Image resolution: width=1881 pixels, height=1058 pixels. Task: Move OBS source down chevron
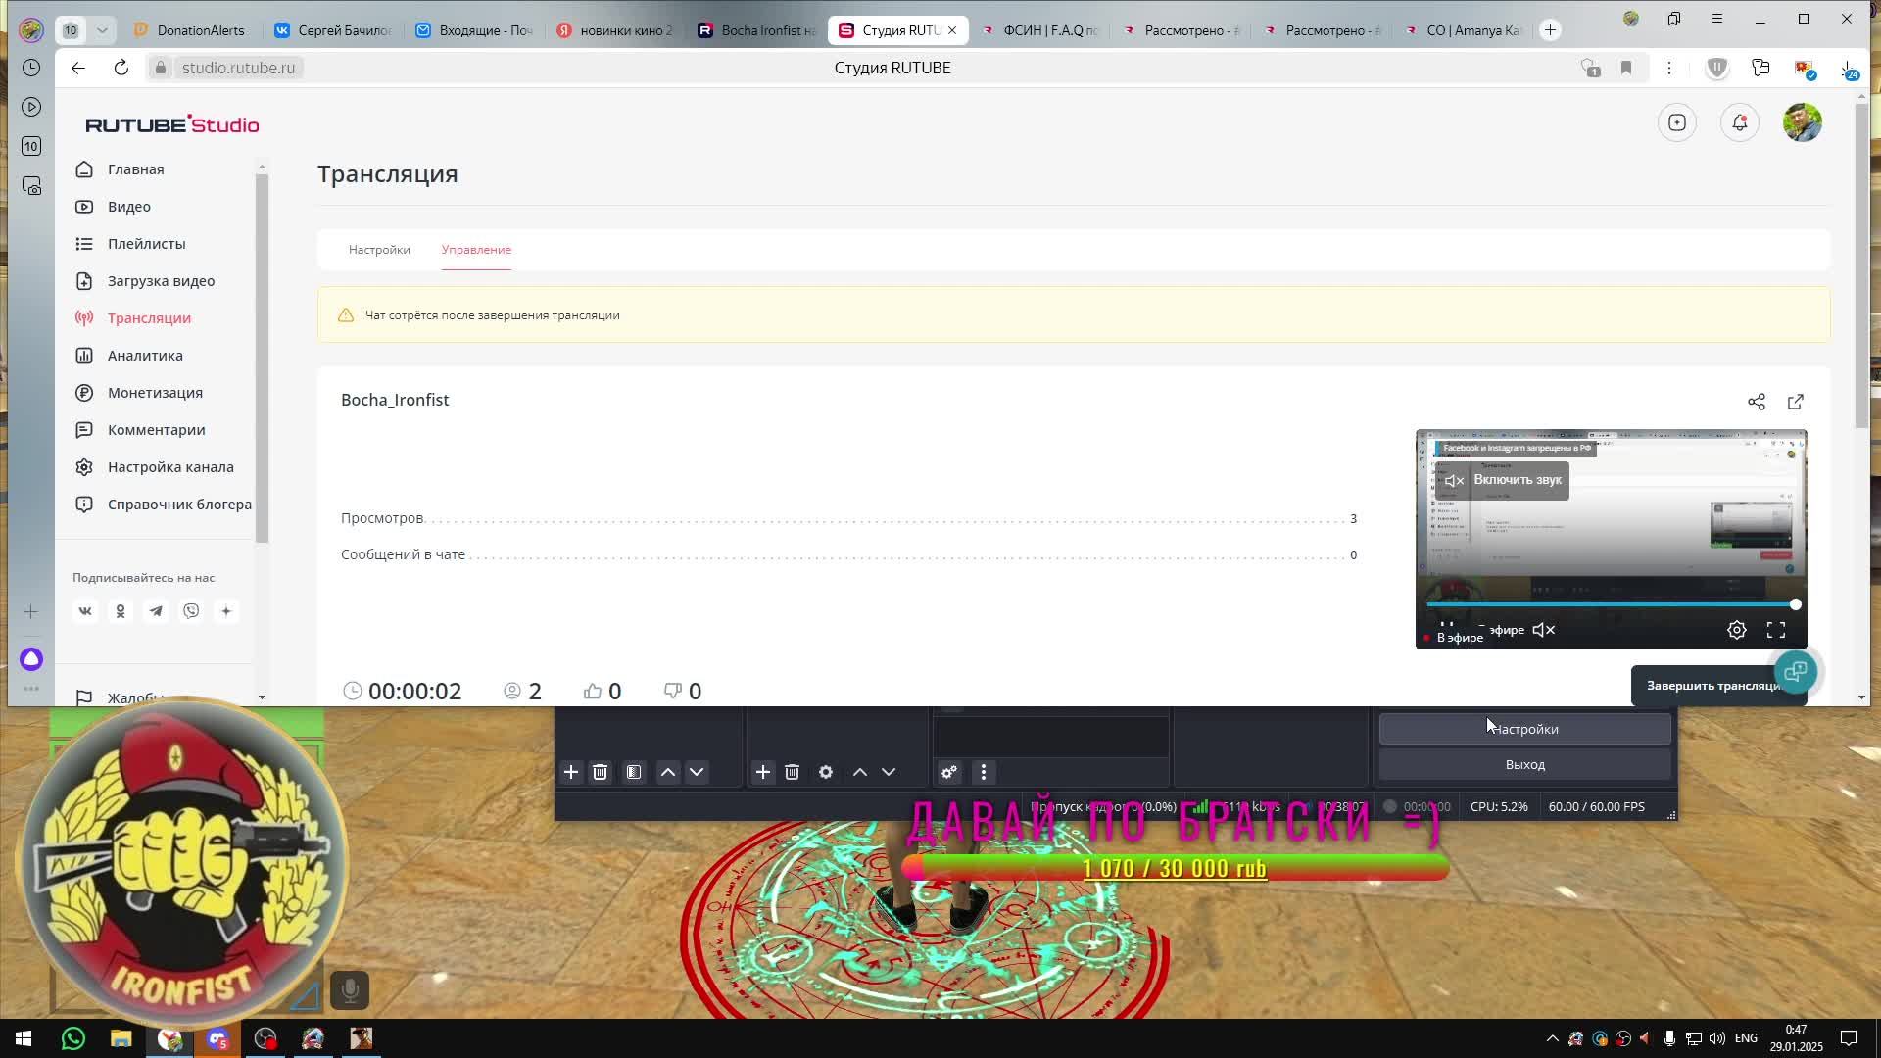tap(889, 772)
